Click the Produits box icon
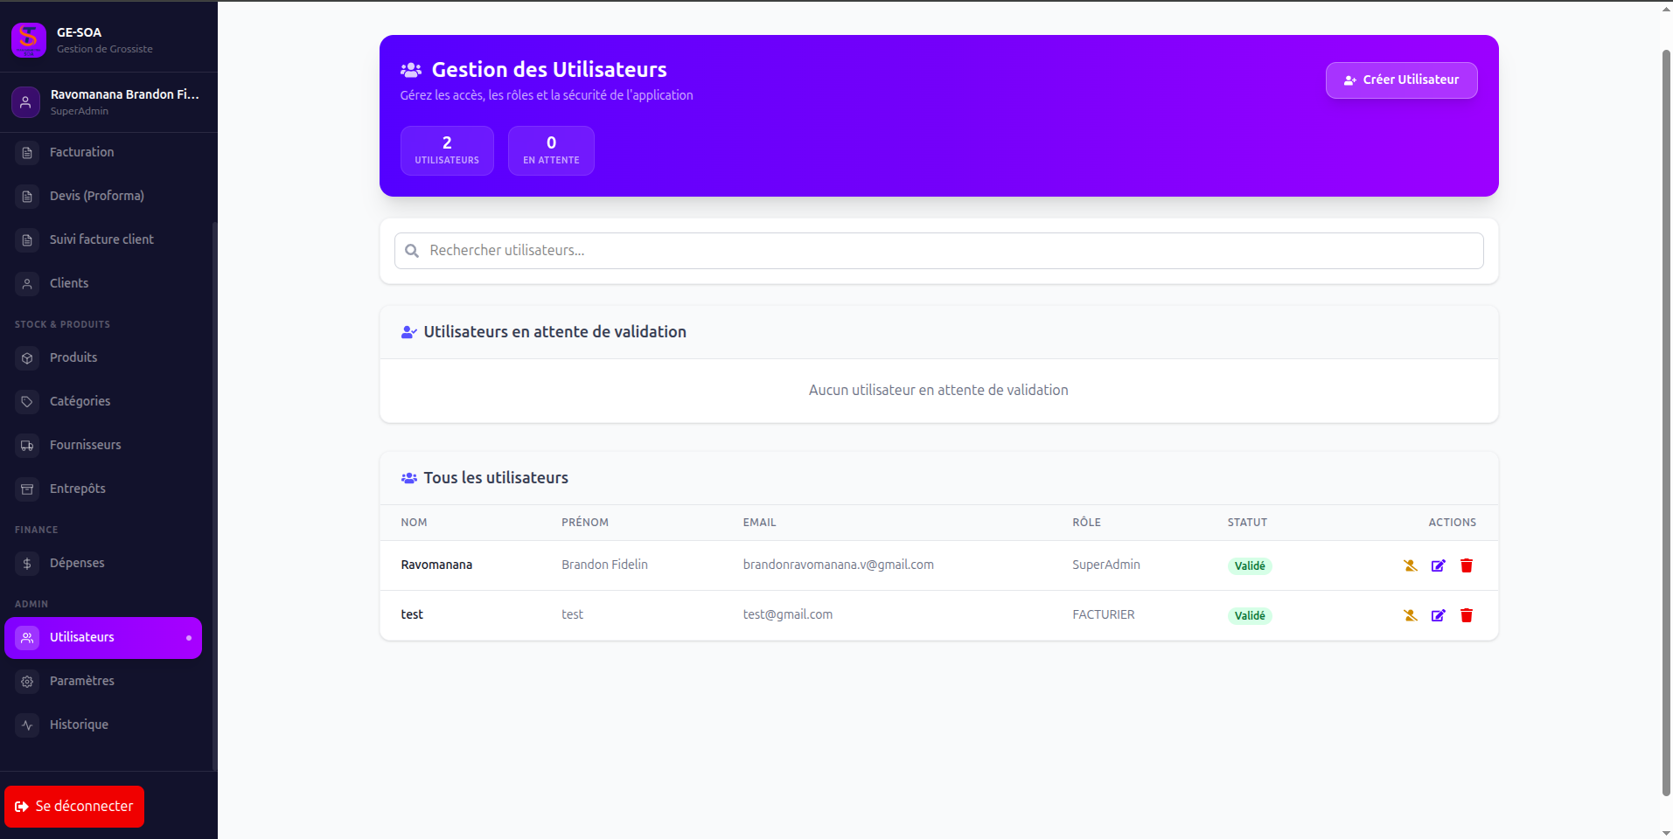 coord(27,358)
